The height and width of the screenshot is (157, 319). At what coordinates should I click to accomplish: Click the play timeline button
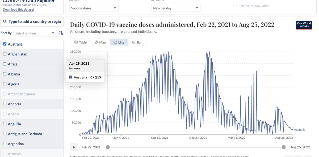click(74, 147)
